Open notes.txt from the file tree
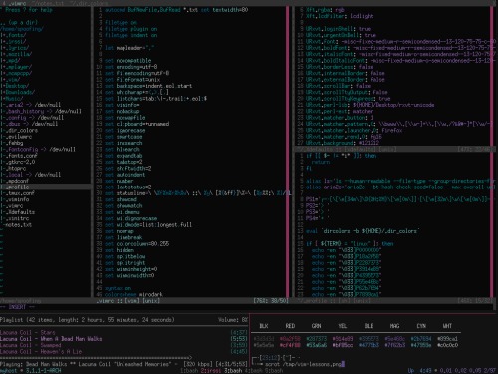 point(19,225)
